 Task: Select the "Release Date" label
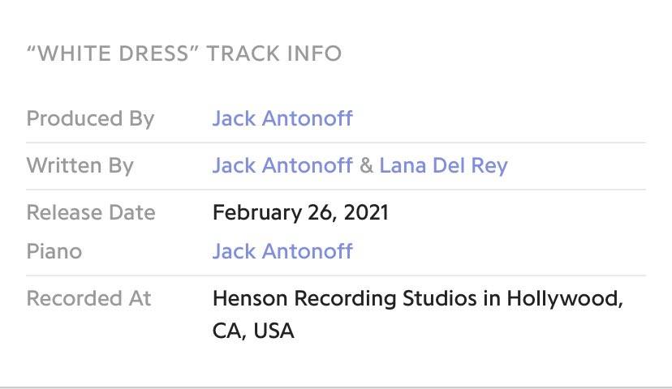coord(91,213)
